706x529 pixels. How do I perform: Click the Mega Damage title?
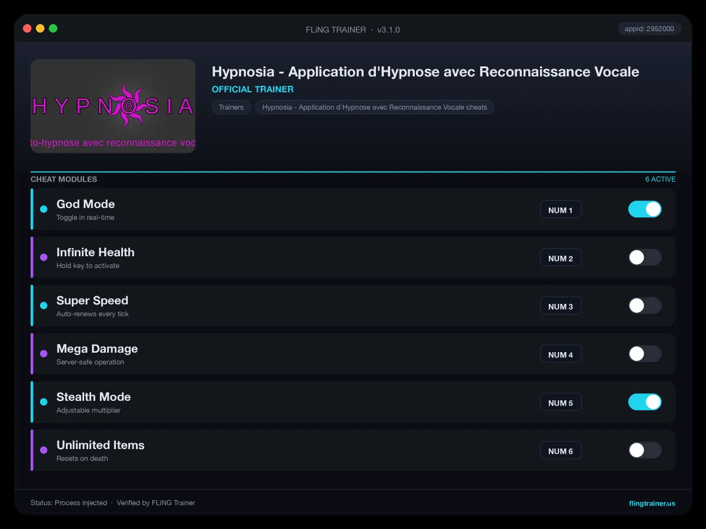tap(97, 349)
